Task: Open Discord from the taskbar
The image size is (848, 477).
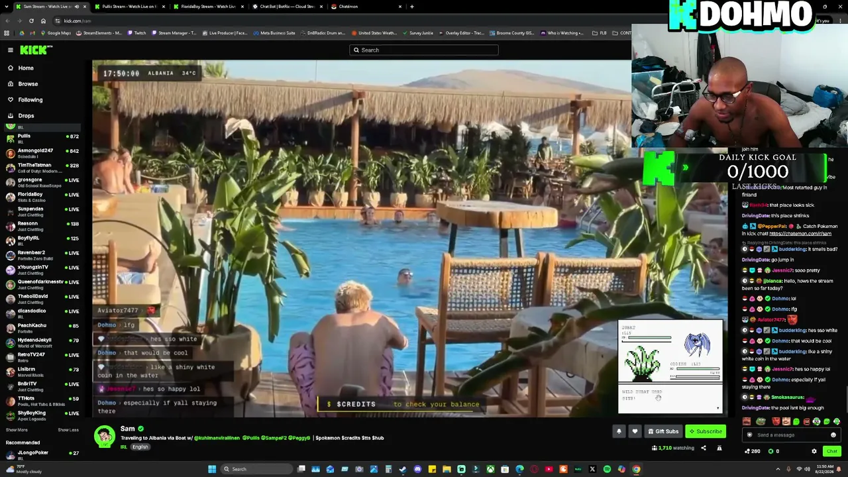Action: click(x=417, y=469)
